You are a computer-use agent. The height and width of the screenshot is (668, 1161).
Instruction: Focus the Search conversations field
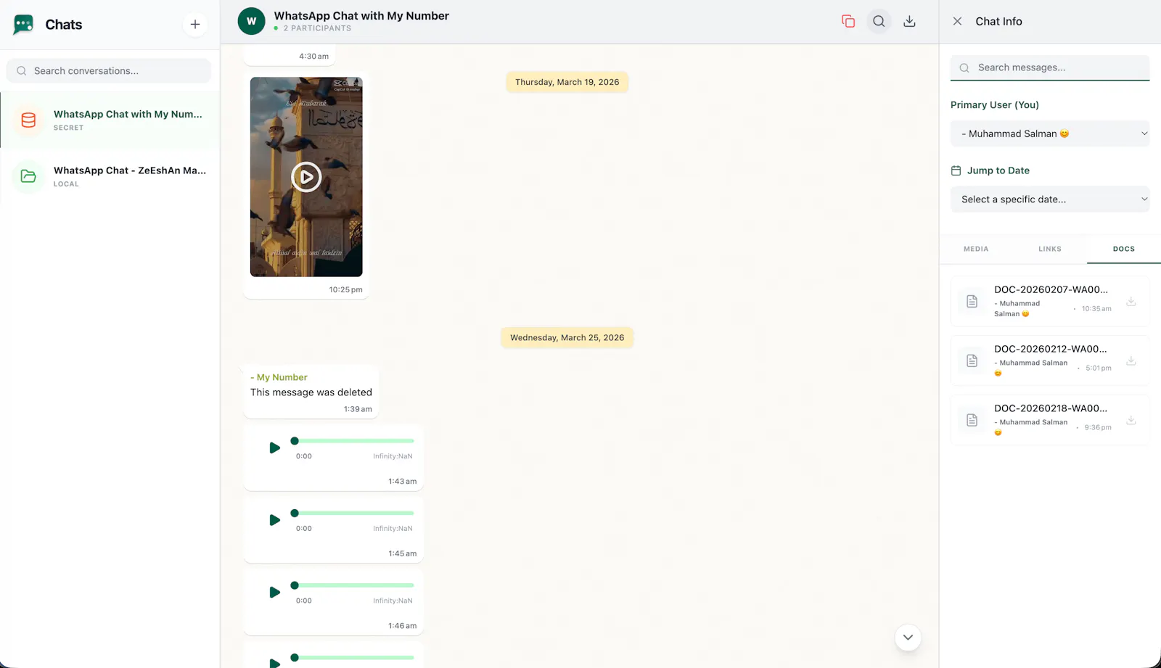(109, 71)
